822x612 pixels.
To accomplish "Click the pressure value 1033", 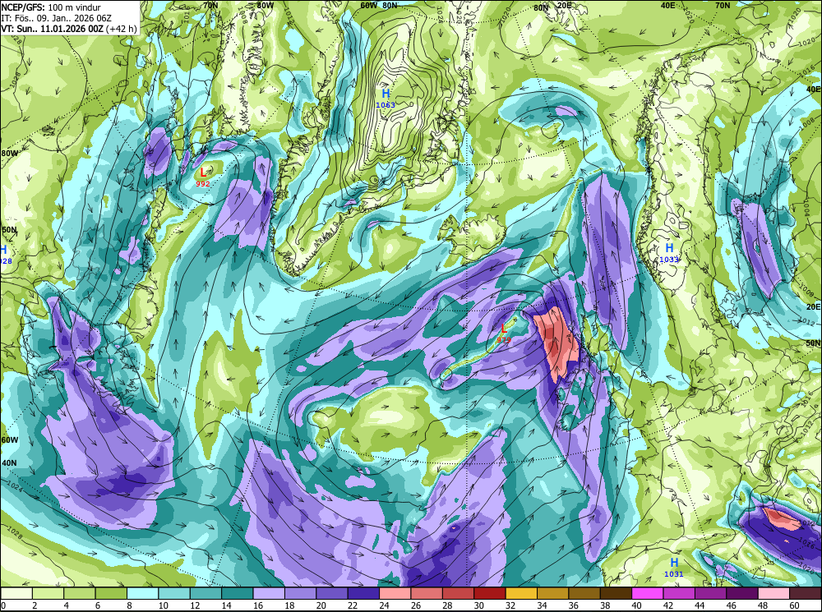I will click(x=669, y=260).
